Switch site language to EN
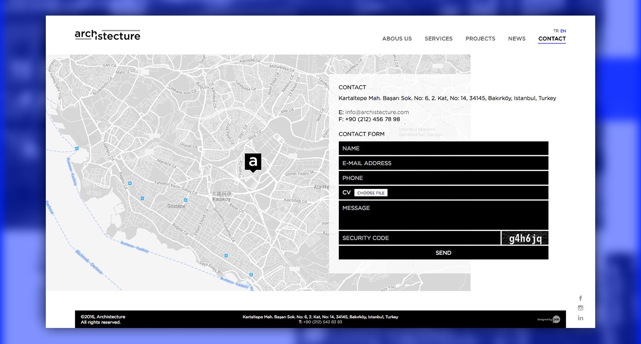 click(563, 31)
